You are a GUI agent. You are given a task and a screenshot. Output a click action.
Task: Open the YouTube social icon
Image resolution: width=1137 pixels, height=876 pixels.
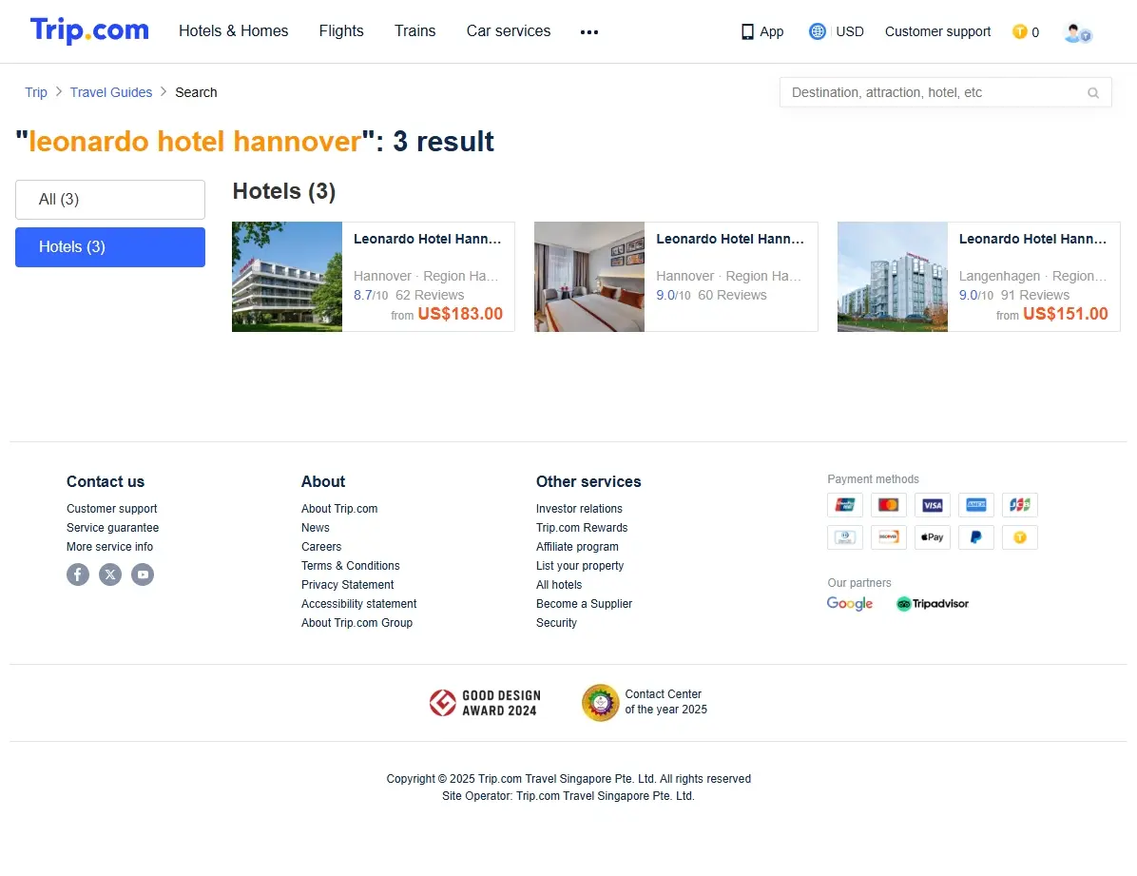(143, 574)
